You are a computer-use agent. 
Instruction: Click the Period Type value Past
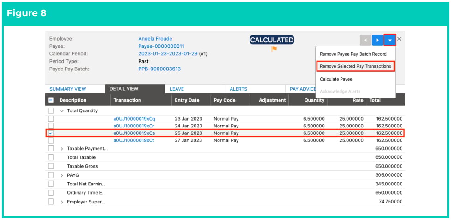pos(144,61)
